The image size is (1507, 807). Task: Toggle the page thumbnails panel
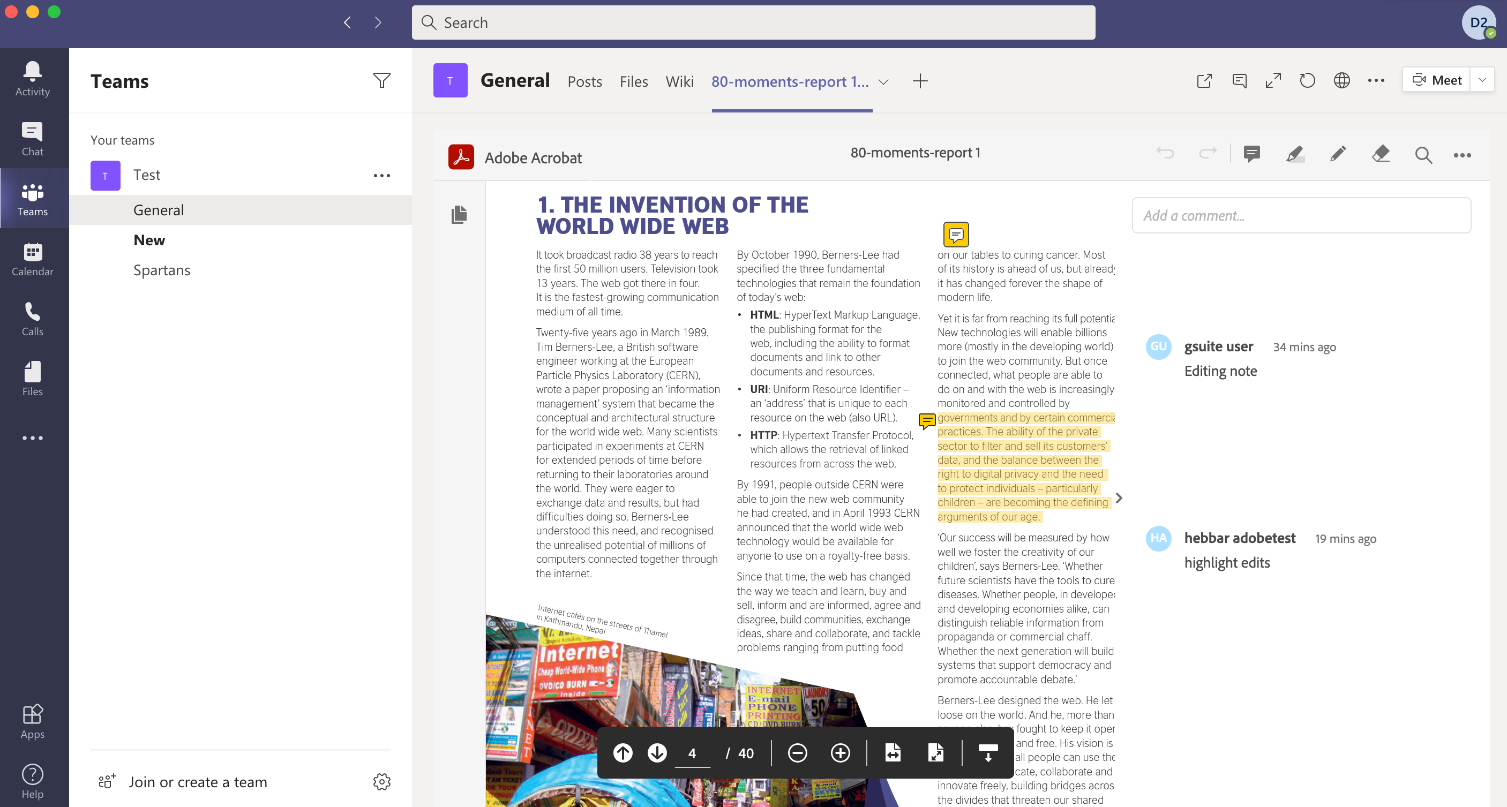pos(459,214)
